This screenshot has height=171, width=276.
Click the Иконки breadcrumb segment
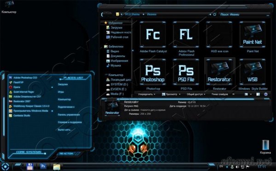pyautogui.click(x=151, y=14)
